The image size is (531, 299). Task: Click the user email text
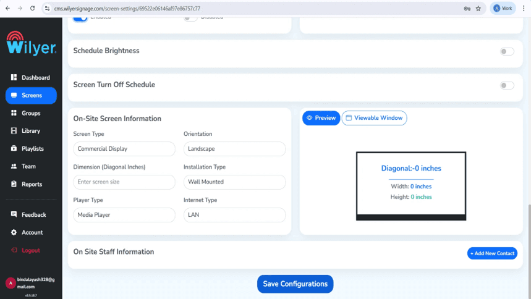coord(36,283)
